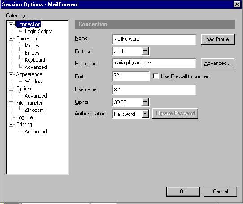Confirm settings with the OK button
Screen dimensions: 243x204
[x=183, y=191]
